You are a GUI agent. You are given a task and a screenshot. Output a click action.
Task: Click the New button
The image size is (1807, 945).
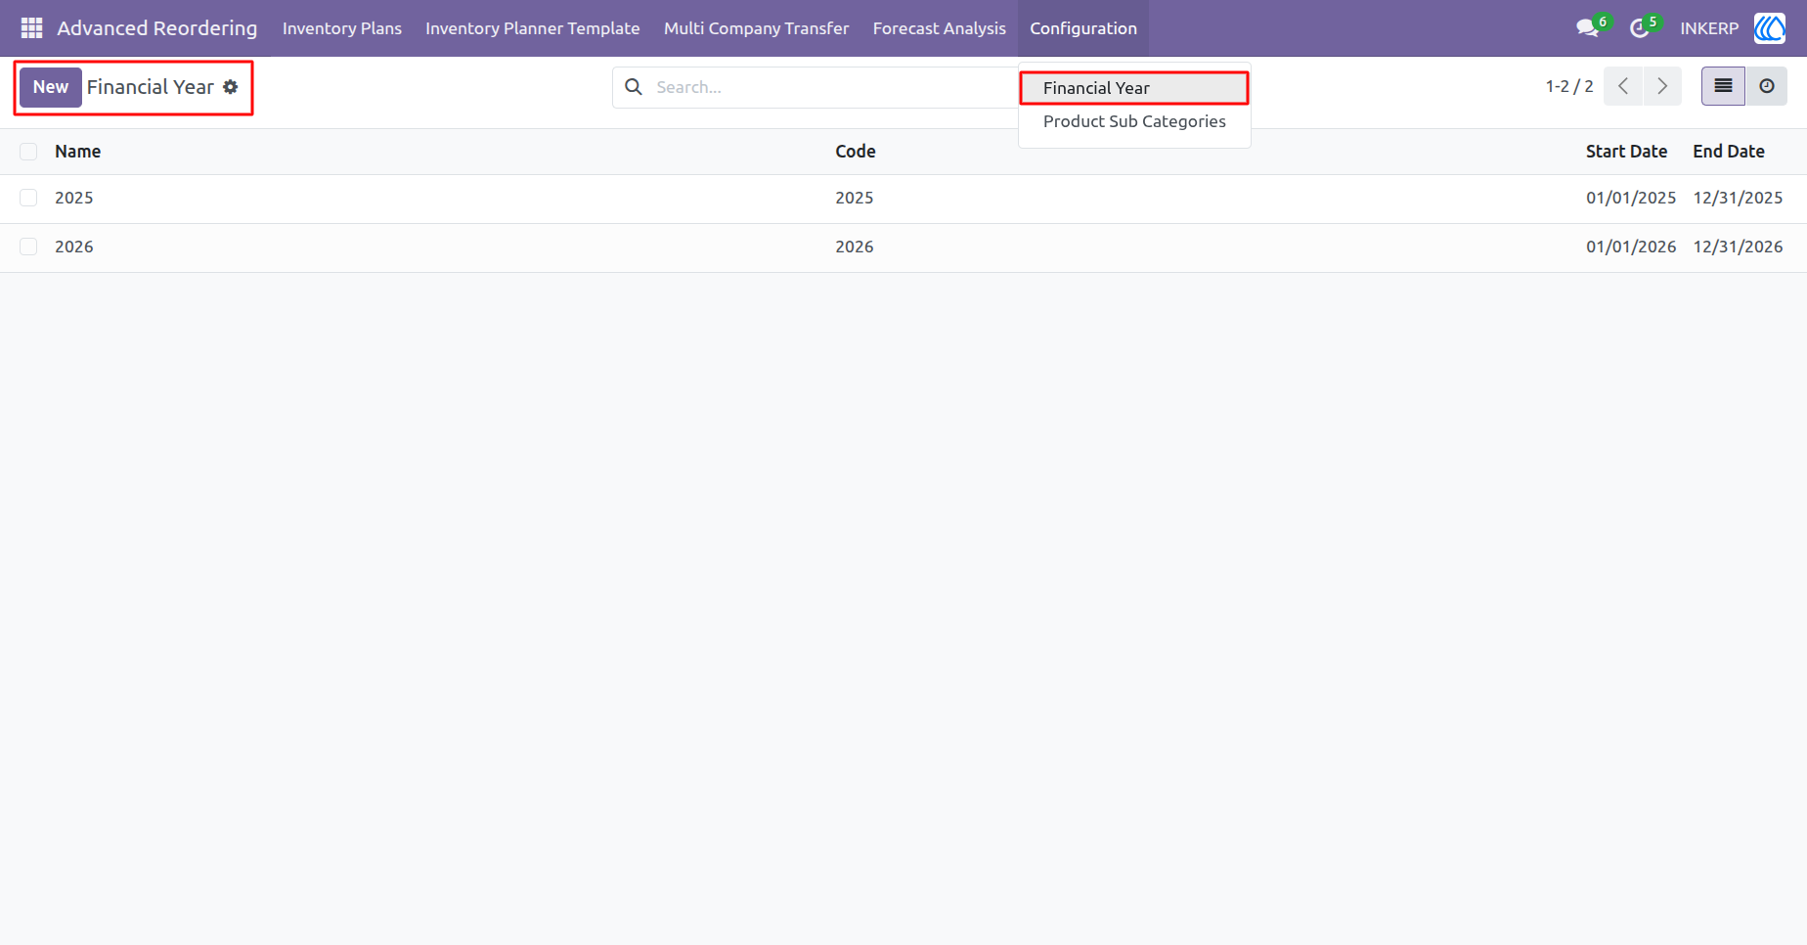51,87
